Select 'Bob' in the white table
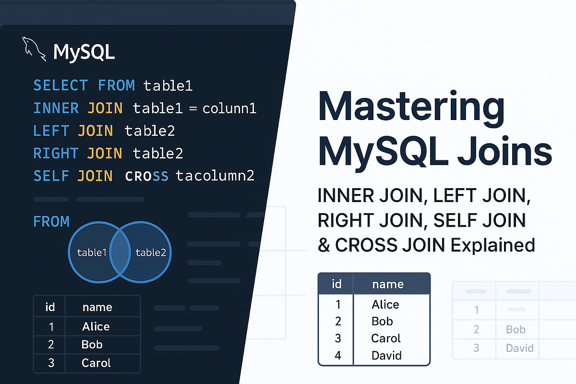The image size is (576, 384). [382, 321]
